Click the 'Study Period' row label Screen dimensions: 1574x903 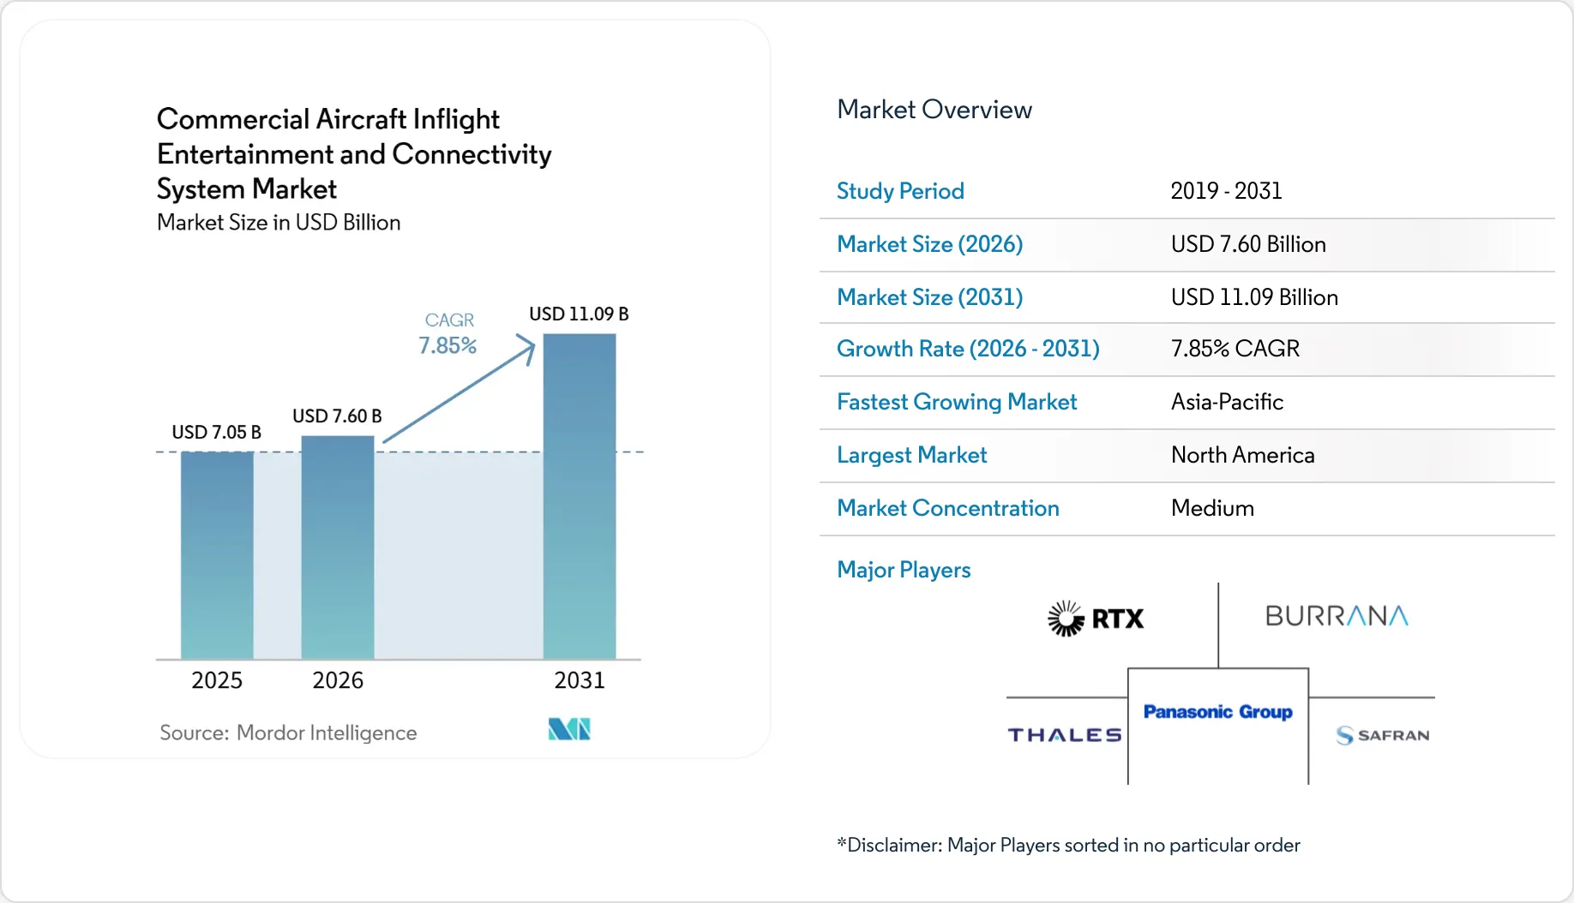coord(900,191)
